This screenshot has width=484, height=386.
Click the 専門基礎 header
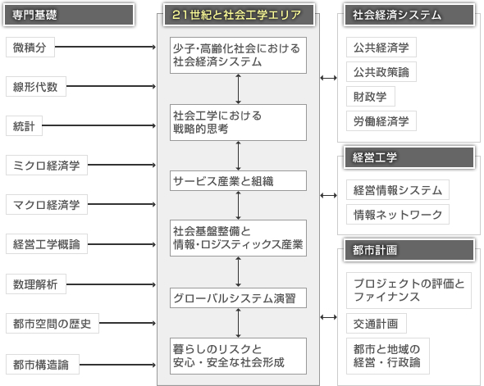[x=69, y=15]
